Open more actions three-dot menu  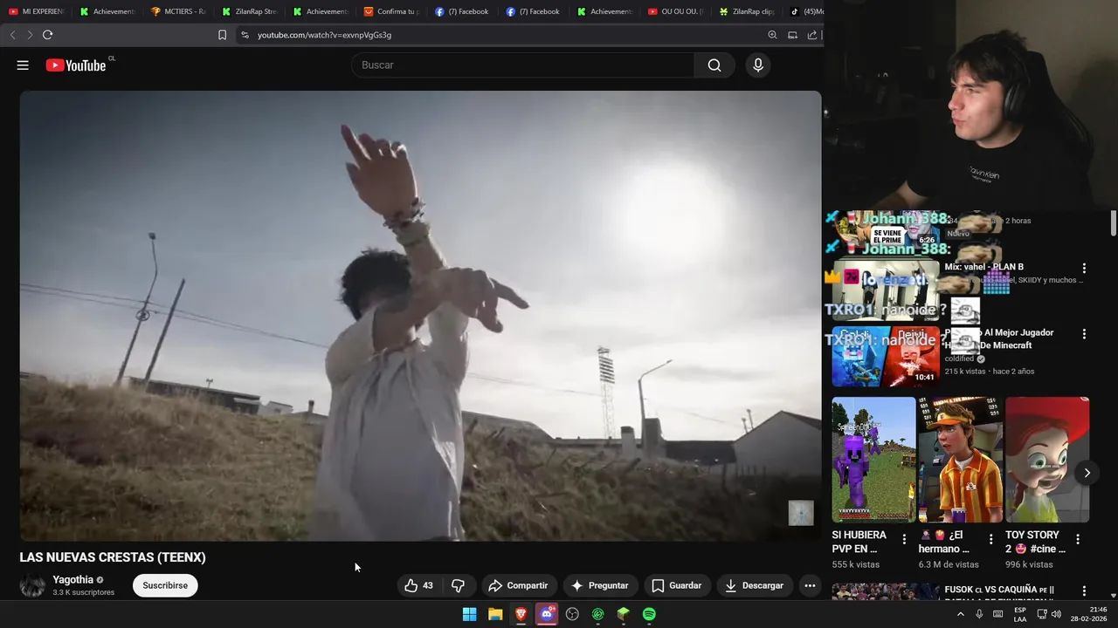tap(810, 585)
